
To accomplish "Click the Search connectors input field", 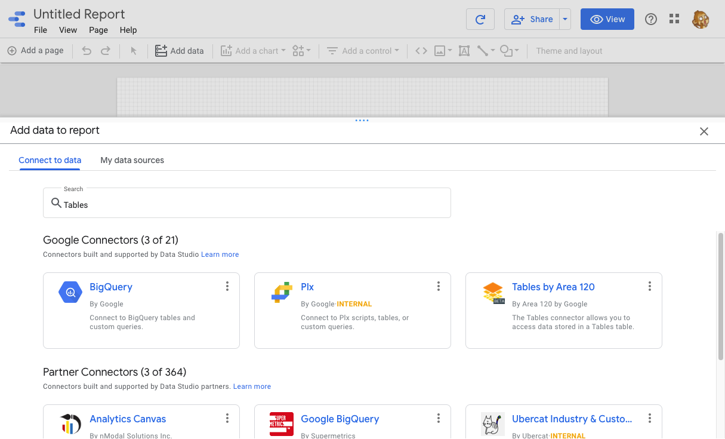I will click(x=247, y=203).
